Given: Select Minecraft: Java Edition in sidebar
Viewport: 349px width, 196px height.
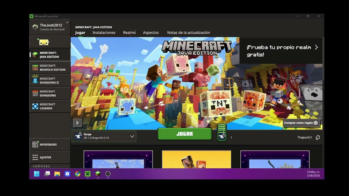Looking at the screenshot, I should pos(50,55).
